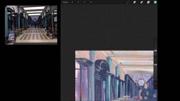Viewport: 180px width, 101px height.
Task: Select the Smudge finger tool
Action: coord(134,2)
